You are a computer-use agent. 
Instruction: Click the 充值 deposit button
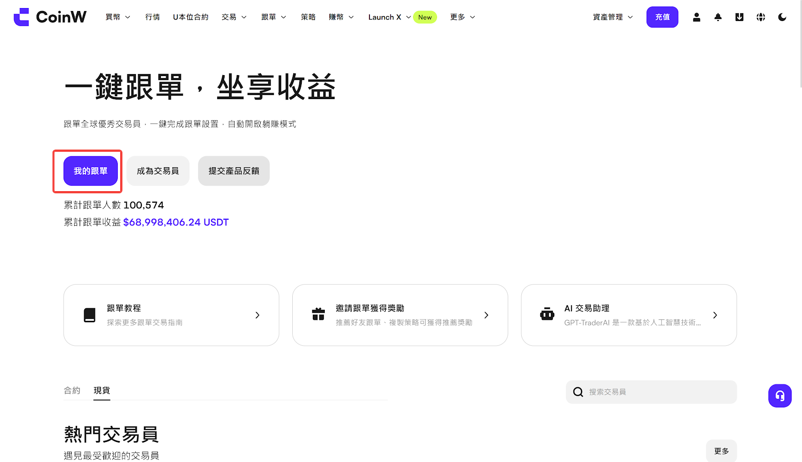662,17
